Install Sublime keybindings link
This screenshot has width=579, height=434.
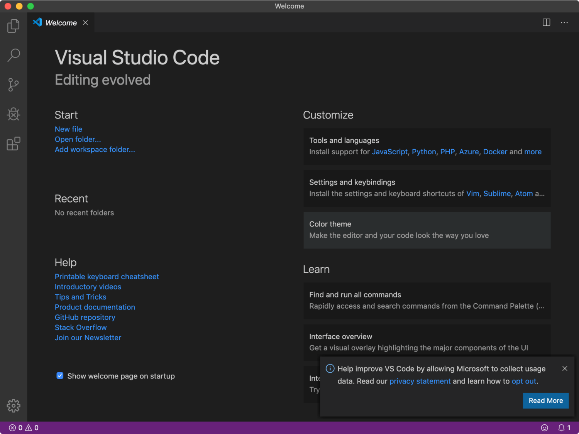pyautogui.click(x=497, y=193)
